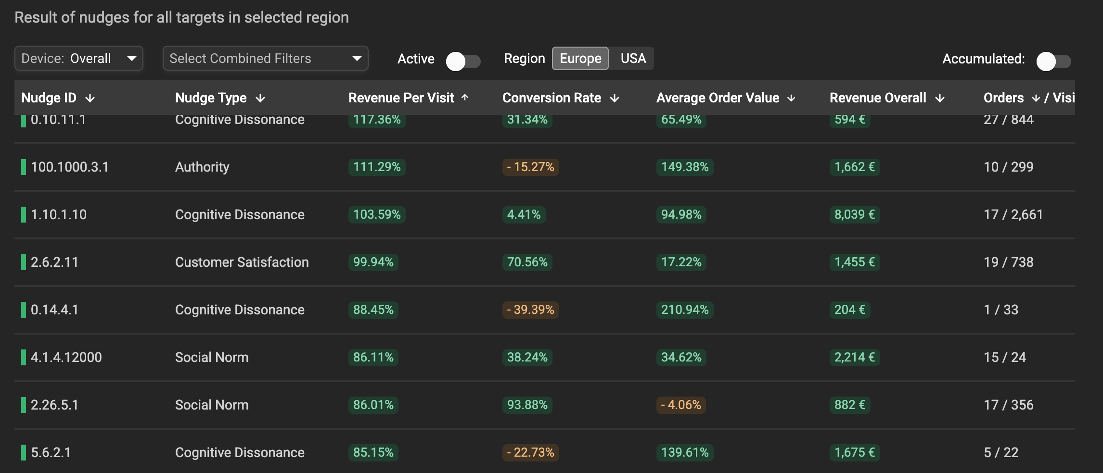
Task: Select nudge ID 2.26.5.1
Action: coord(54,405)
